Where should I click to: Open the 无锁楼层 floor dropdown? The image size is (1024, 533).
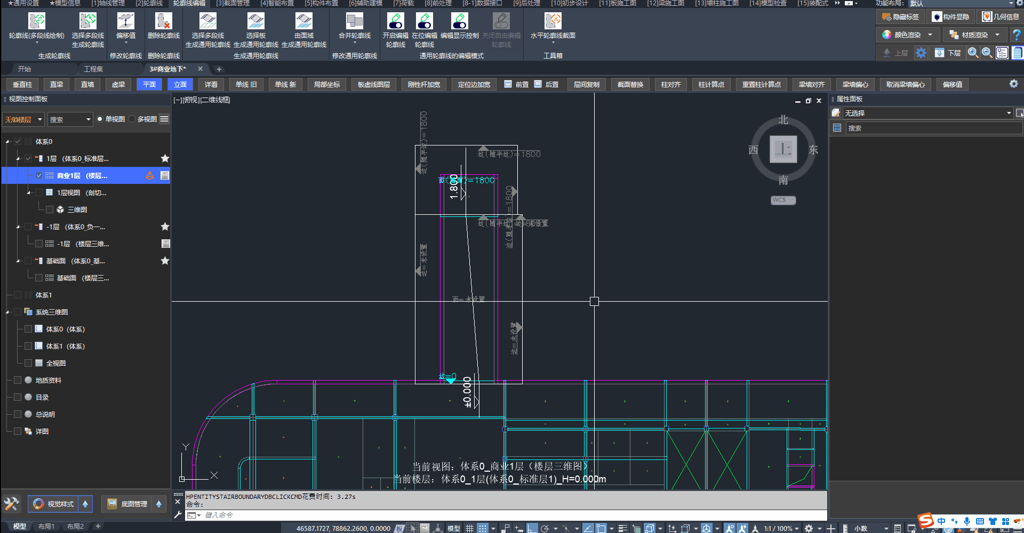(x=23, y=119)
